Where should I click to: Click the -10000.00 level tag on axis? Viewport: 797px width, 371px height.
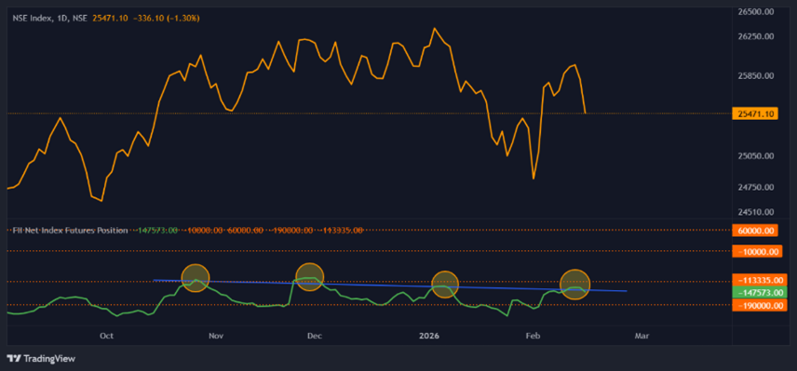tap(756, 251)
